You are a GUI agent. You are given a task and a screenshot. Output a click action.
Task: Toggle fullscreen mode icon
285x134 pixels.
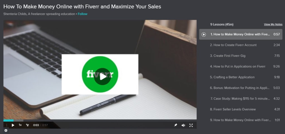click(191, 125)
